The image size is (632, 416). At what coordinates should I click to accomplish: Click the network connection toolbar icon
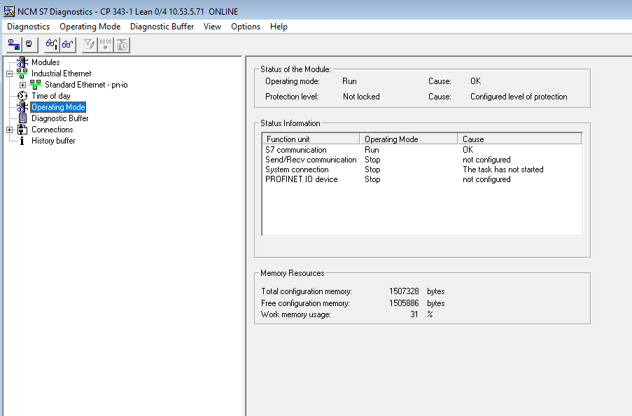coord(14,45)
